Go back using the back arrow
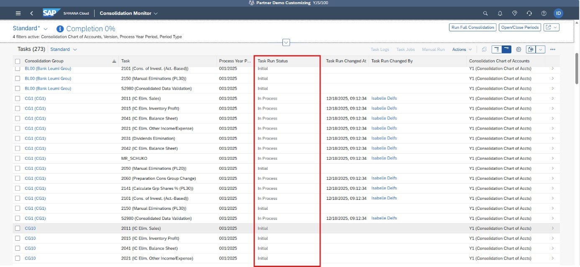Image resolution: width=580 pixels, height=267 pixels. coord(31,13)
